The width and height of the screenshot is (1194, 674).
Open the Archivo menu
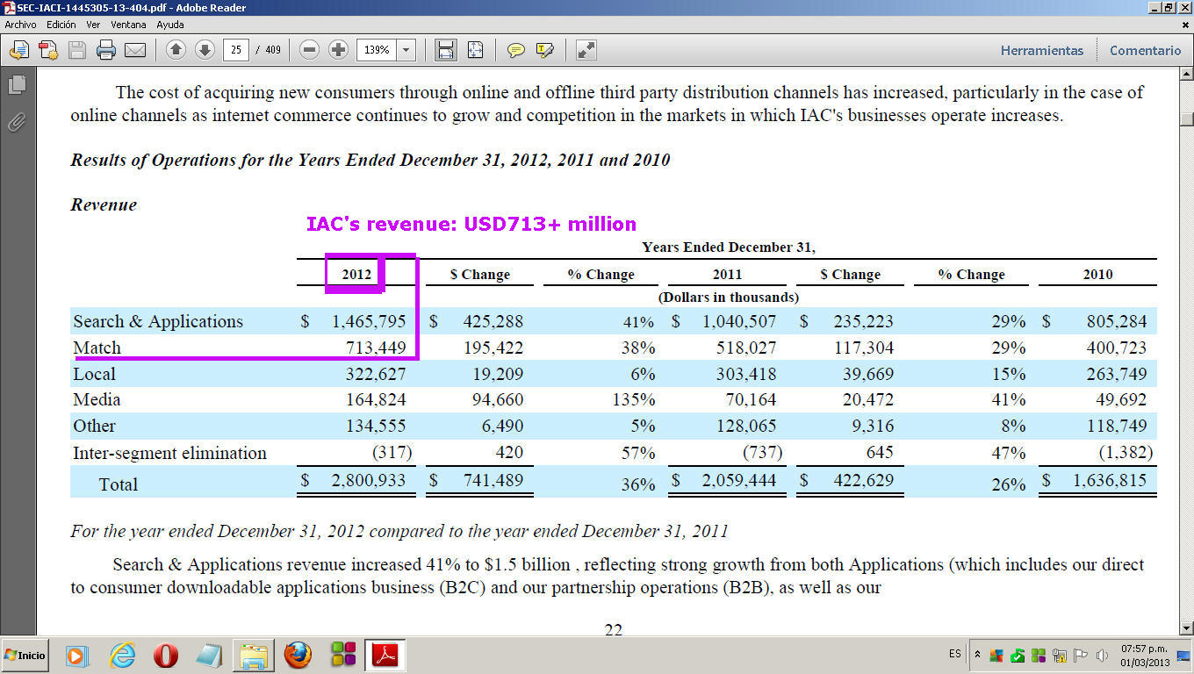[x=20, y=25]
